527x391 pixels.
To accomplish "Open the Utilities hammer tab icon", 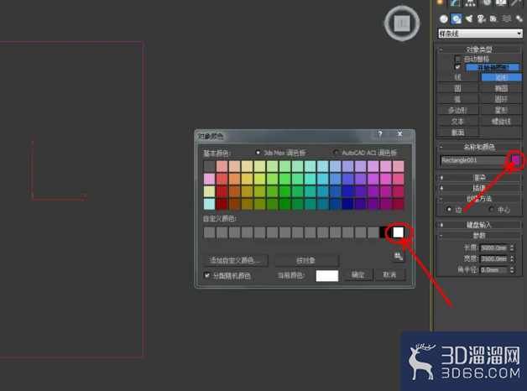I will point(516,3).
